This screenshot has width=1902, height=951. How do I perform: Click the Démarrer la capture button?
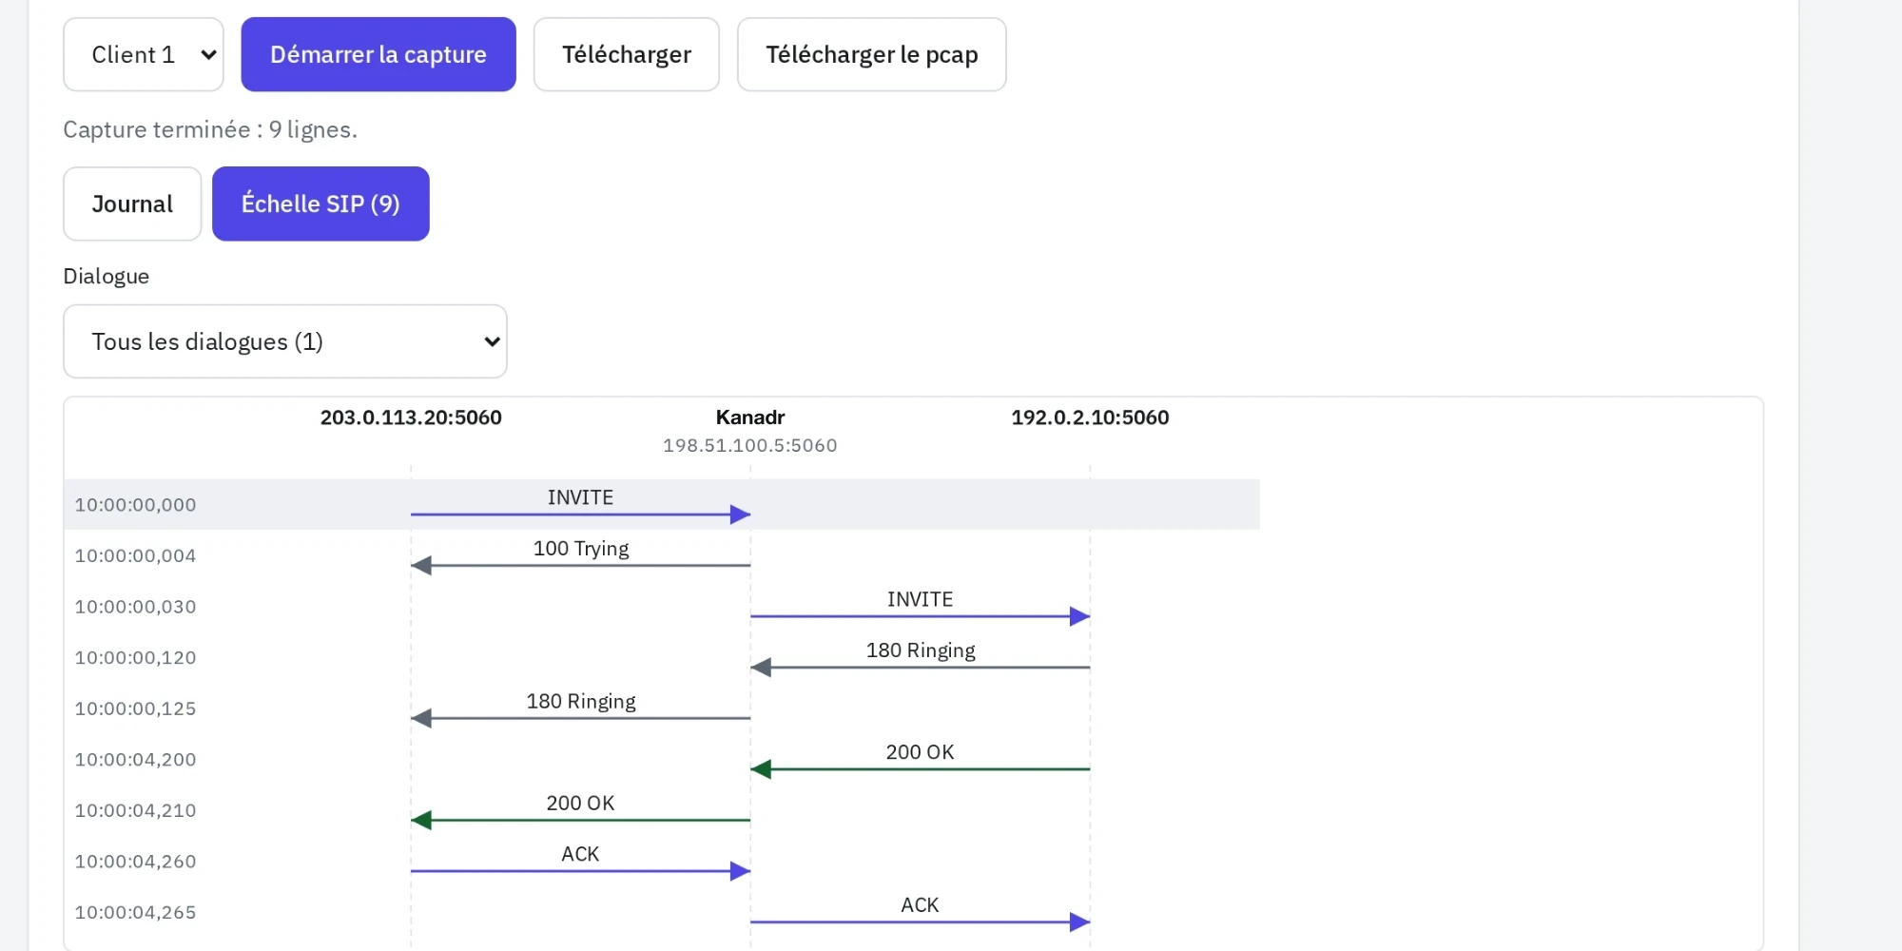tap(378, 54)
